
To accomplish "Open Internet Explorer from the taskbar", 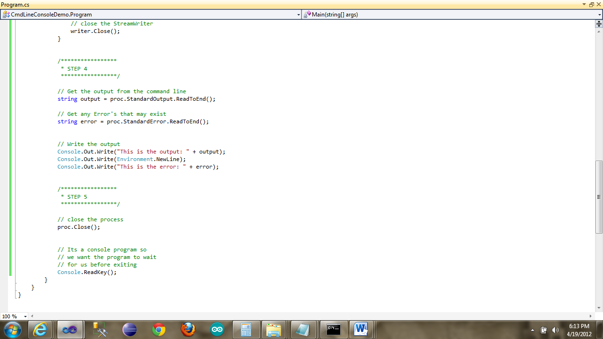I will pyautogui.click(x=40, y=330).
